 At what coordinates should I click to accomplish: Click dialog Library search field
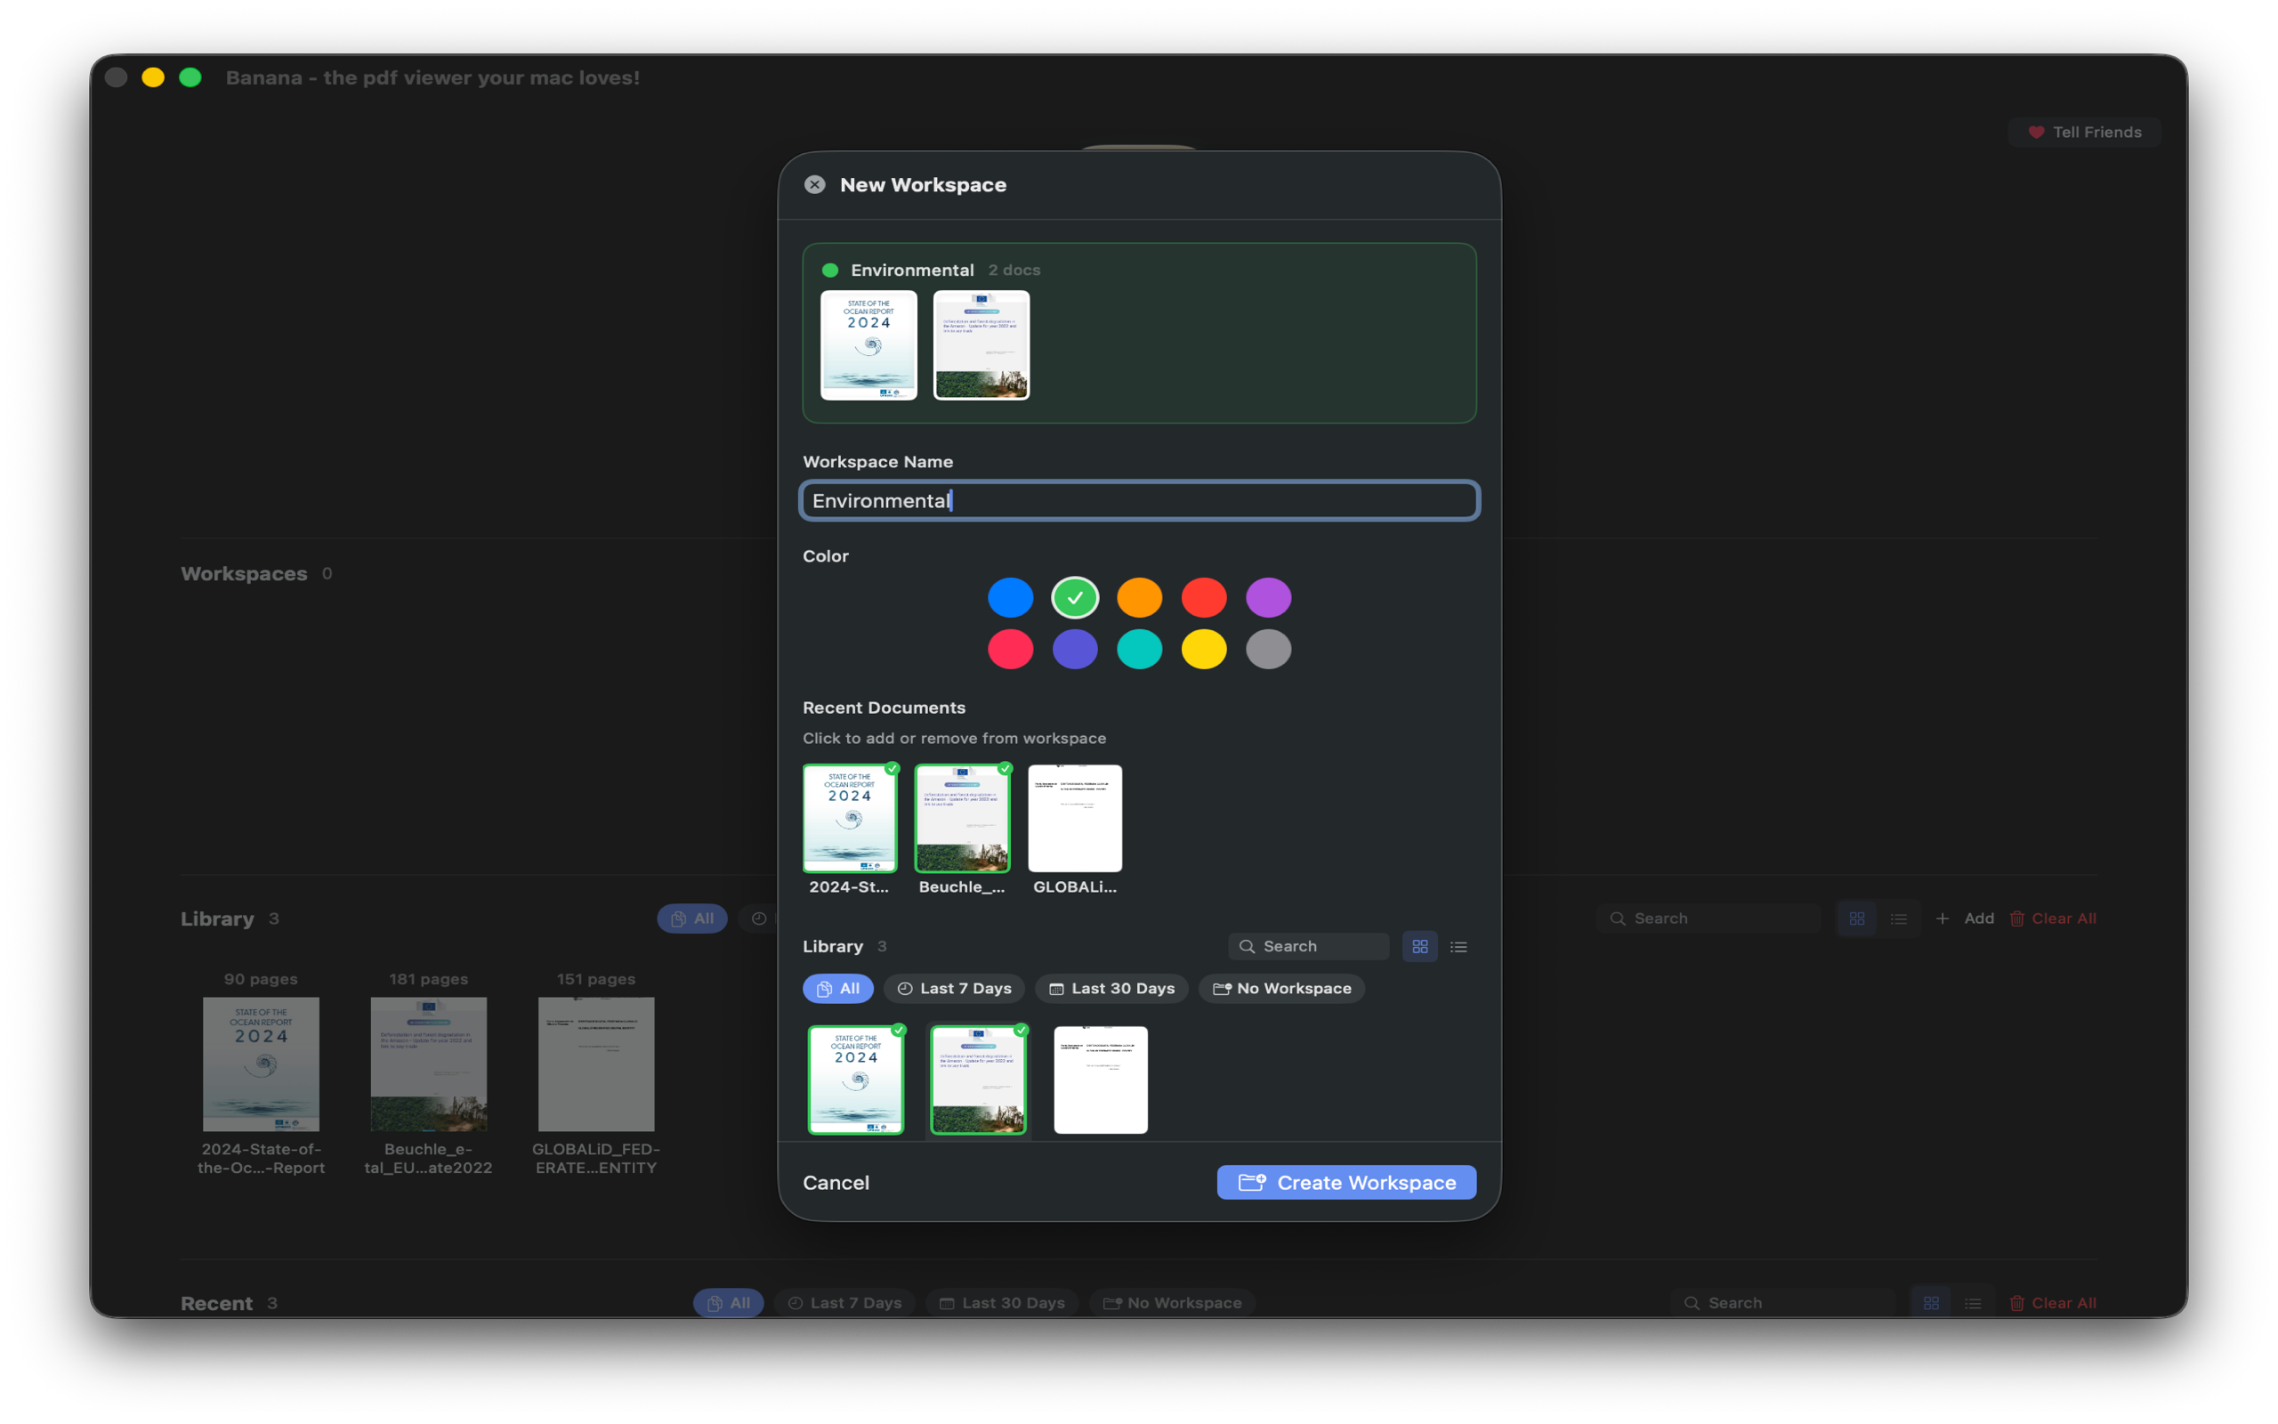click(x=1308, y=945)
